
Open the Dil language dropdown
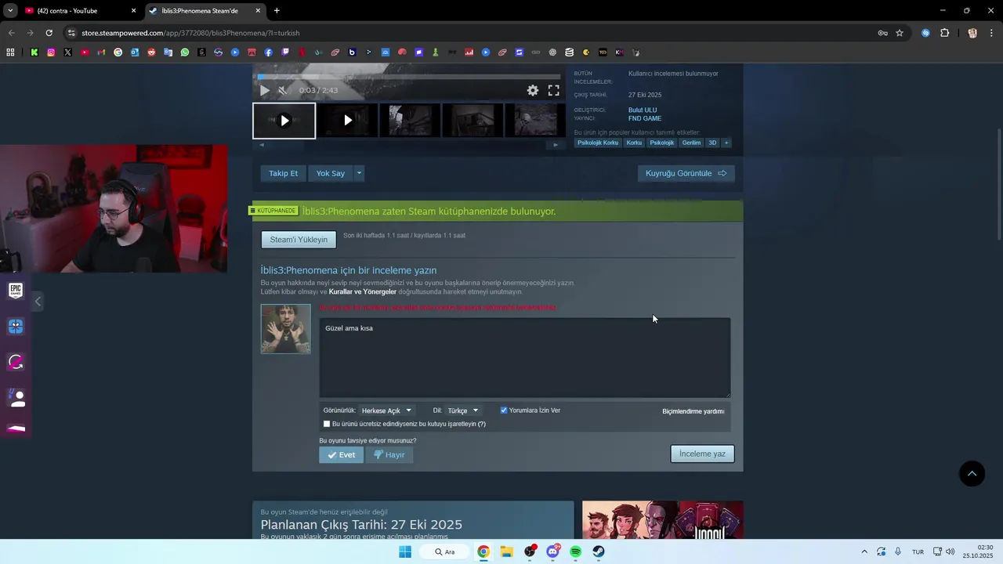(462, 410)
